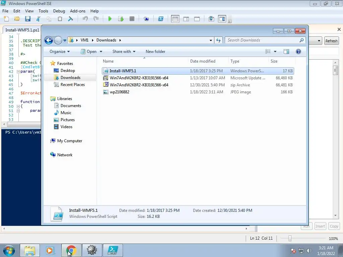Adjust the ISE zoom slider handle

[x=290, y=238]
